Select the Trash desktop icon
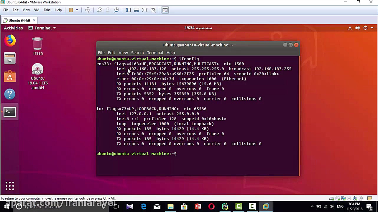The width and height of the screenshot is (378, 212). (x=37, y=46)
